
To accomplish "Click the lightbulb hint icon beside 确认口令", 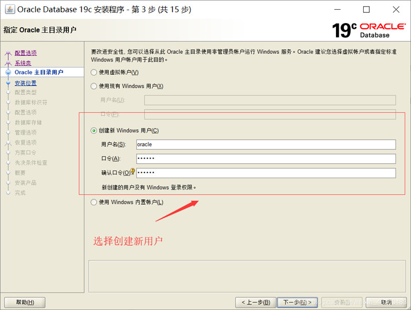I will click(x=133, y=171).
